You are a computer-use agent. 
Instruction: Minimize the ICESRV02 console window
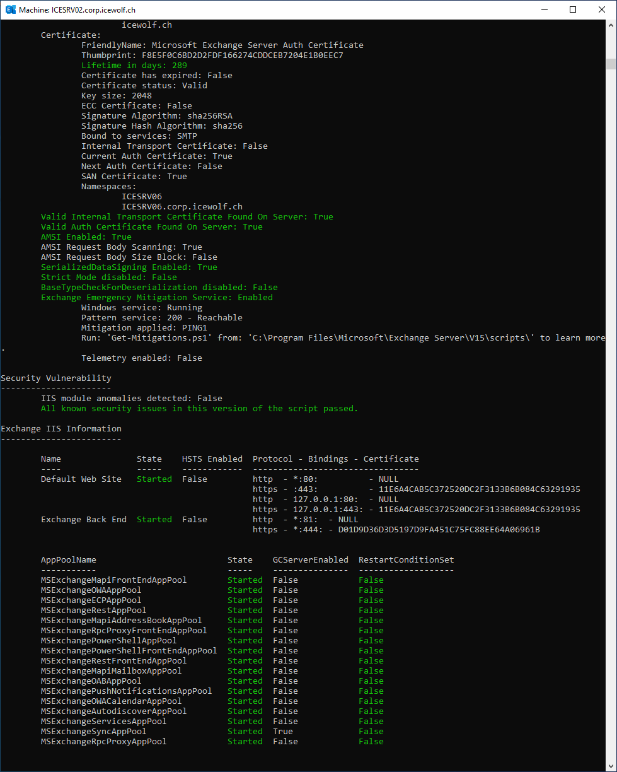544,9
